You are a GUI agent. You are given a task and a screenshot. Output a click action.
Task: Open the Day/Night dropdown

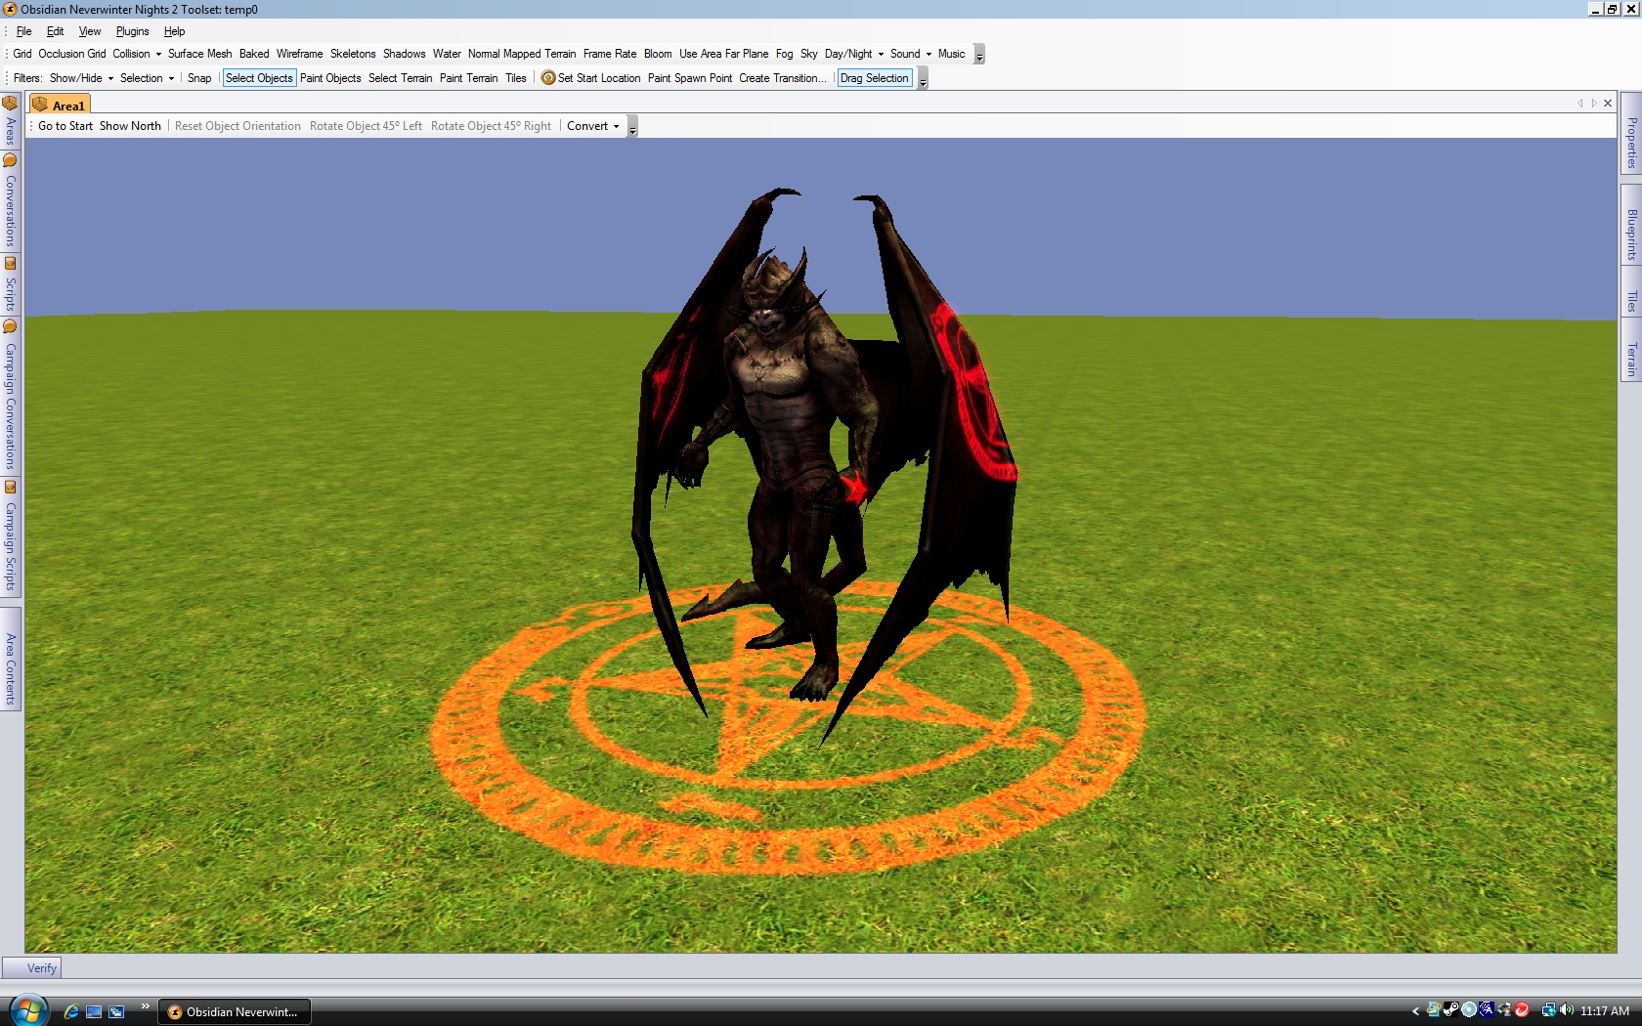tap(853, 54)
